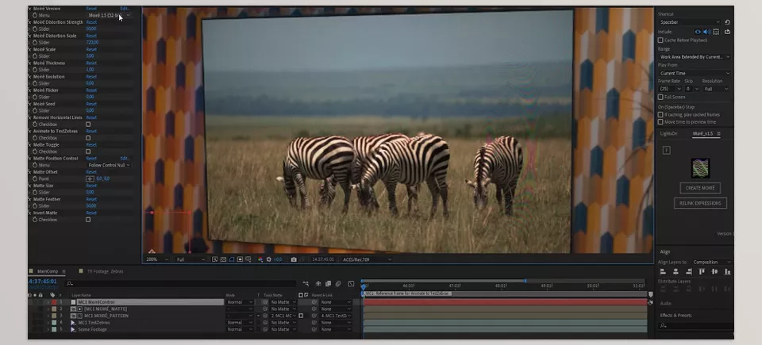This screenshot has width=762, height=345.
Task: Click the Moiré Scale slider value 3.00
Action: tap(90, 56)
